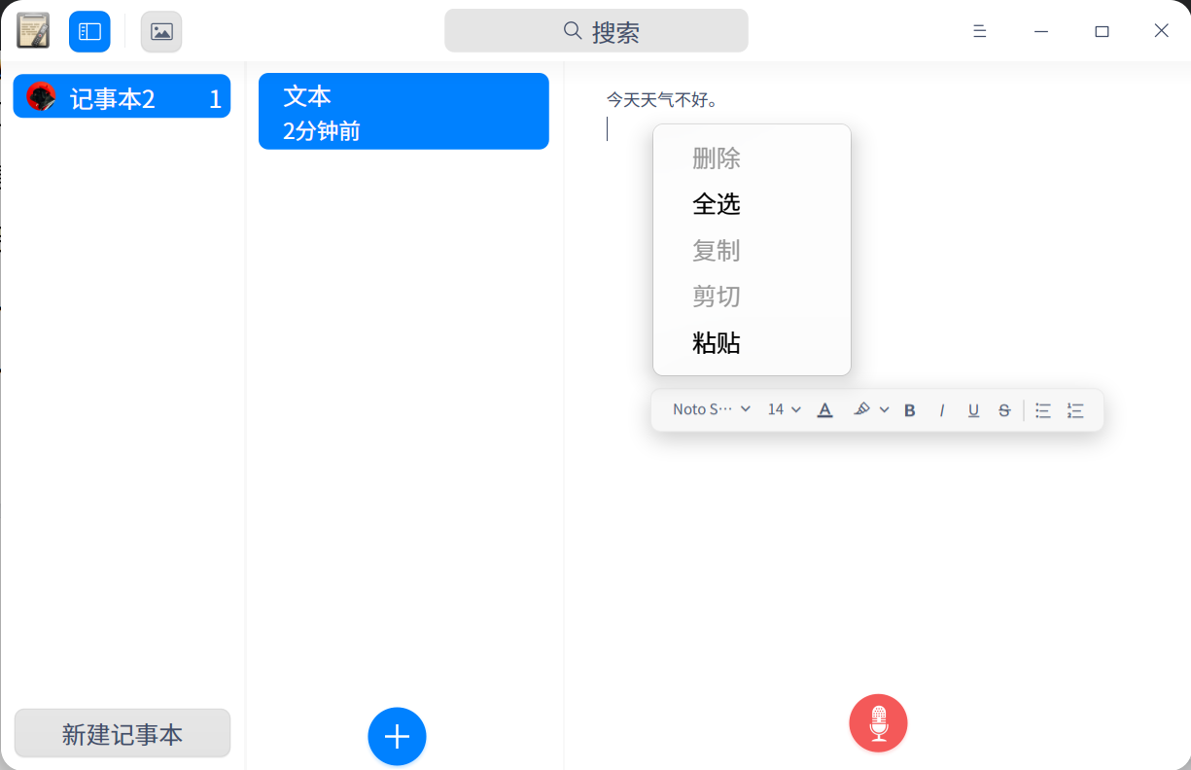Toggle the notebook sidebar panel icon
This screenshot has width=1191, height=770.
pos(89,31)
